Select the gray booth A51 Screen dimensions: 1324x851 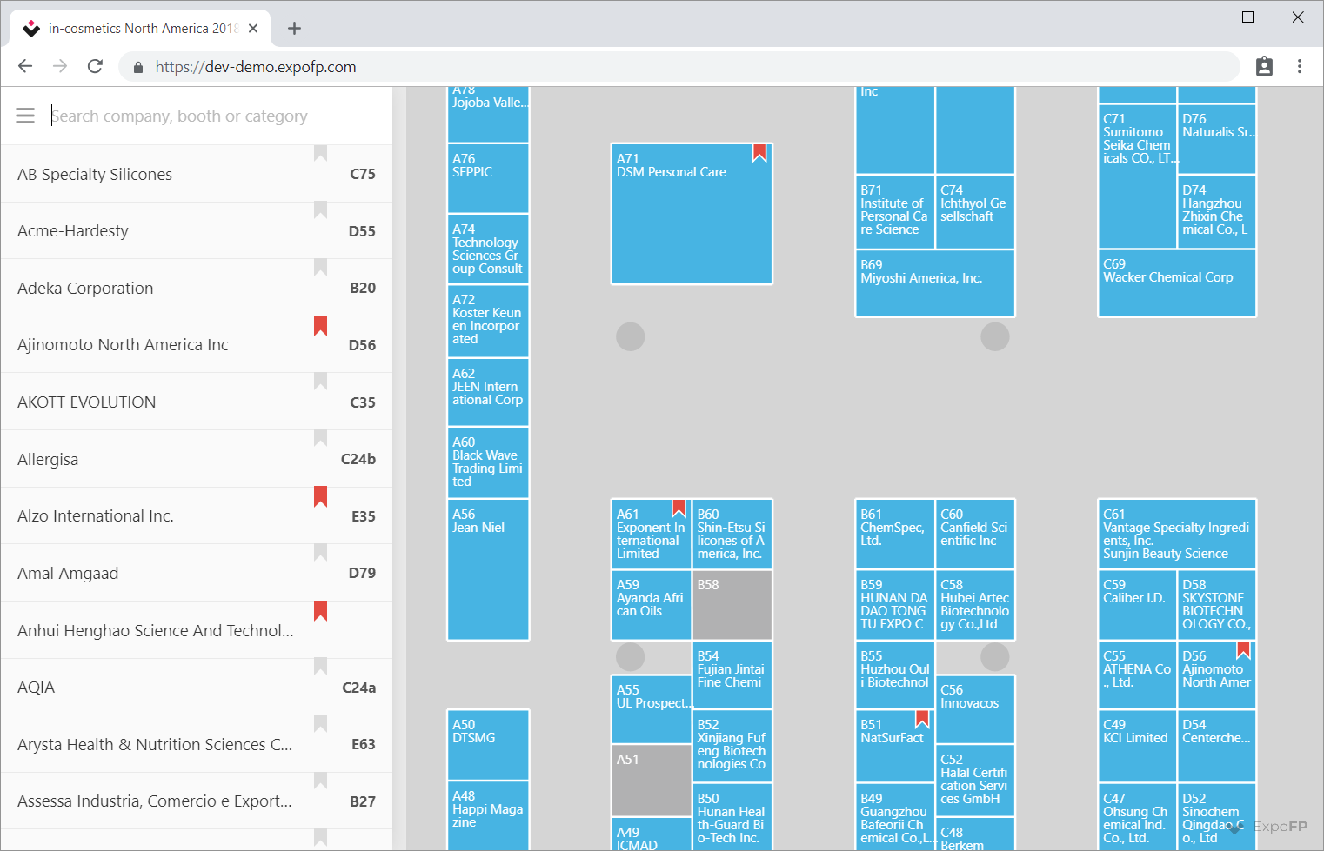(x=652, y=780)
